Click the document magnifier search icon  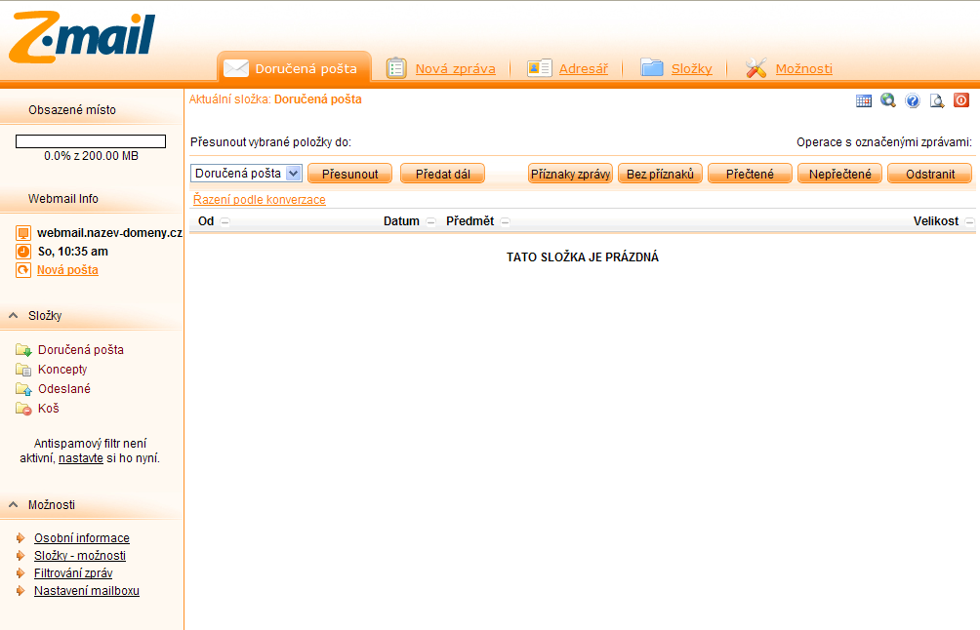click(x=937, y=100)
